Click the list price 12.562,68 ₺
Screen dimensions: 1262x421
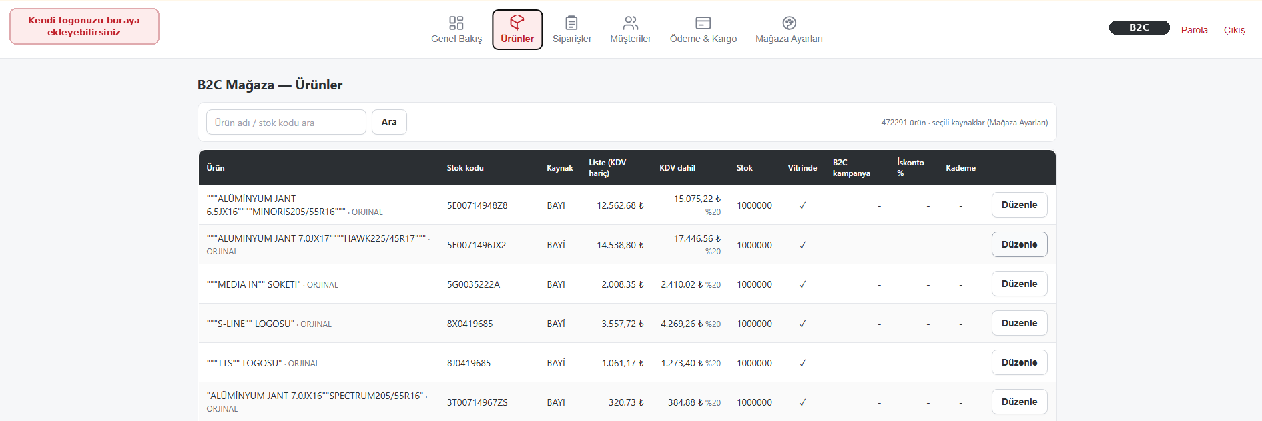(620, 205)
